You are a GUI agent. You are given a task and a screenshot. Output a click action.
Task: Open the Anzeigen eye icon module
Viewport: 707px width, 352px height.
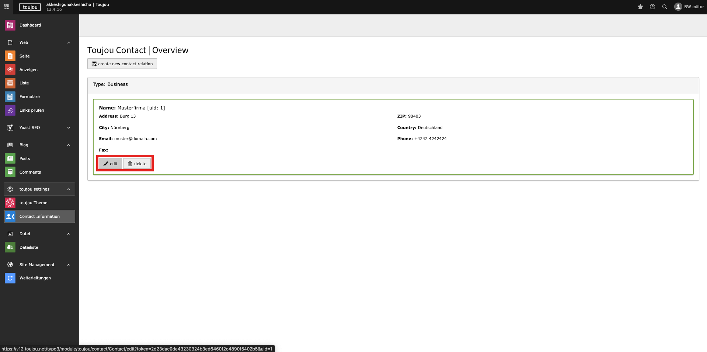coord(10,70)
